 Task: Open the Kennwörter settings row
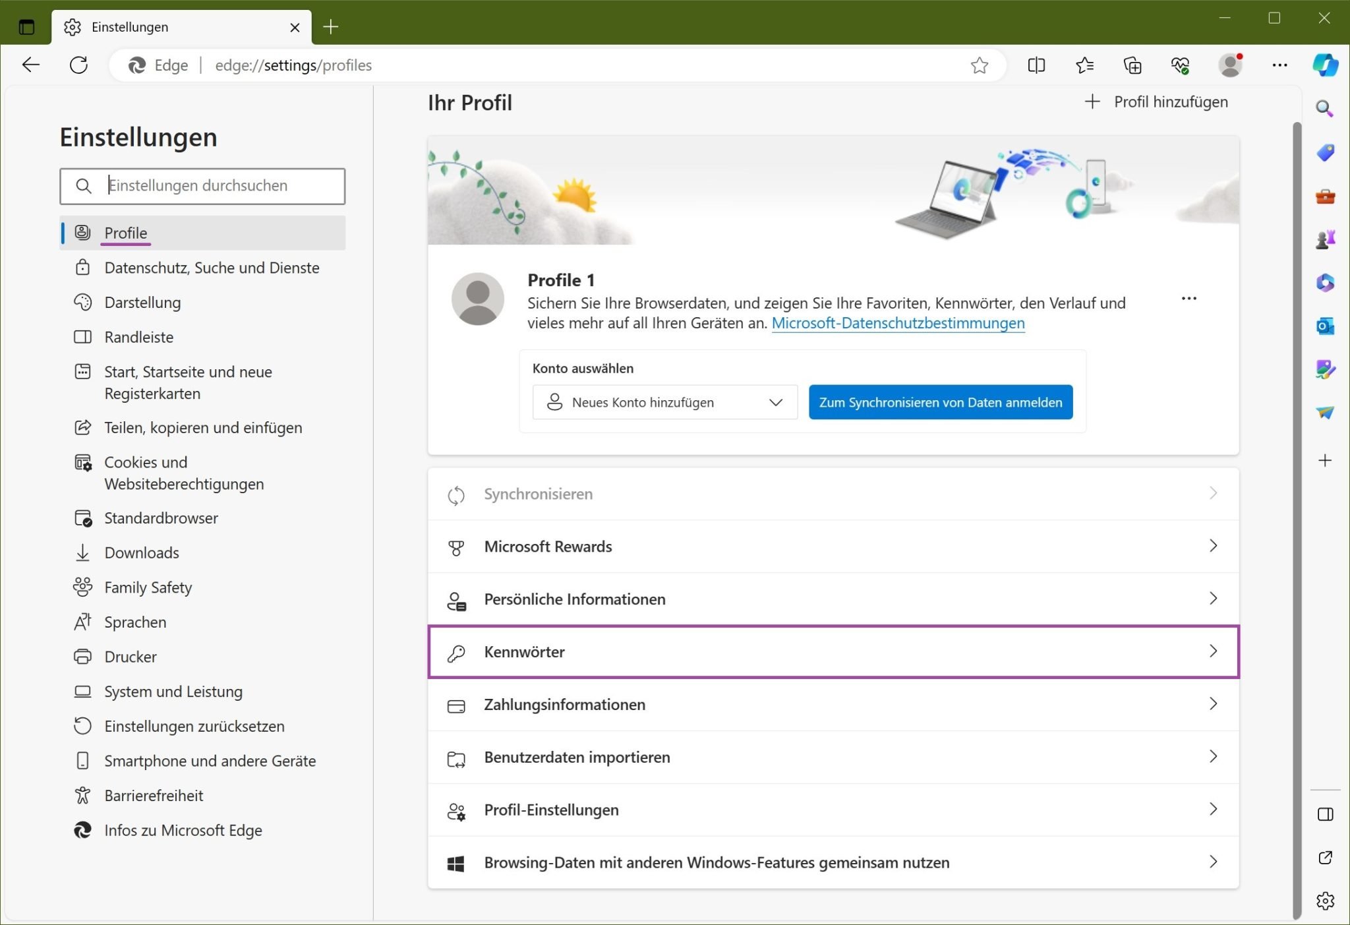point(833,651)
